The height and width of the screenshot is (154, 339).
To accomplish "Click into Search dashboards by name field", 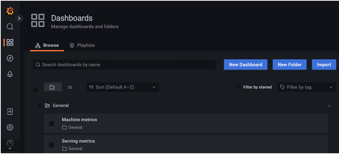I will (125, 65).
